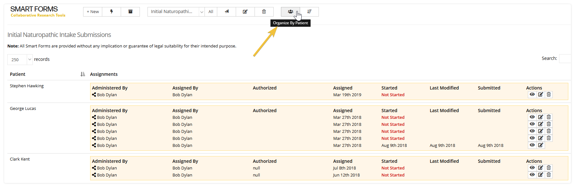Viewport: 575px width, 187px height.
Task: Click share icon in Clark Kent's Jul 8th row
Action: [x=94, y=168]
